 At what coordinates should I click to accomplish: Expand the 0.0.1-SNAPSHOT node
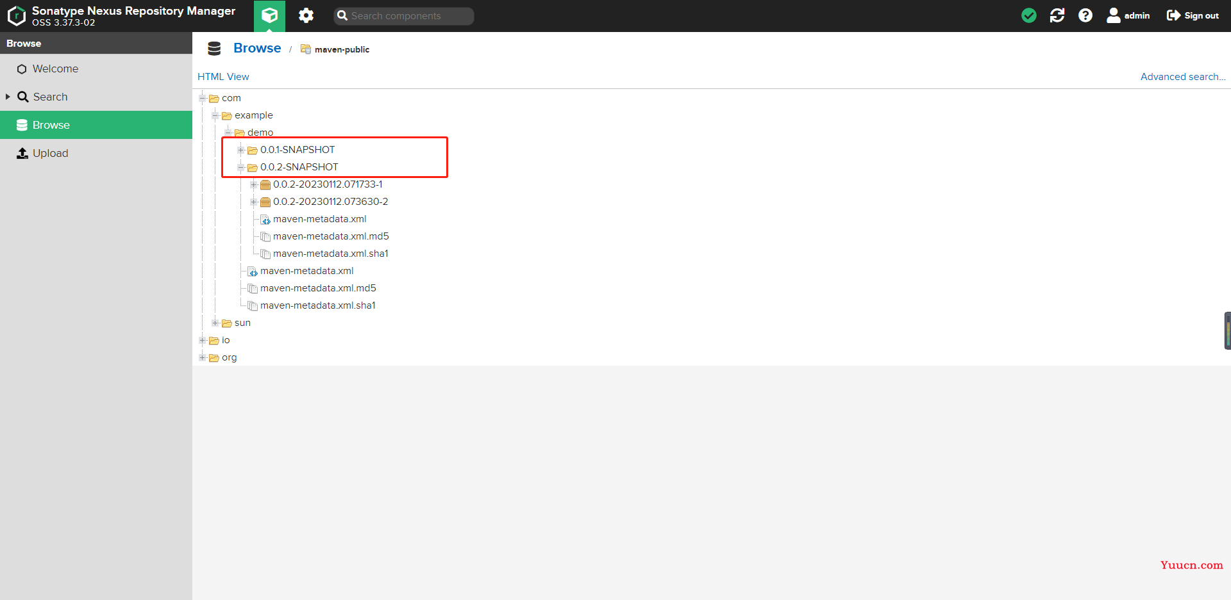click(x=241, y=150)
